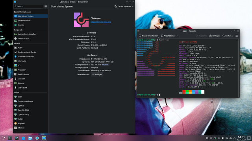Screen dimensions: 252x141
Task: Click the green swatch in fastfetch palette
Action: click(187, 92)
